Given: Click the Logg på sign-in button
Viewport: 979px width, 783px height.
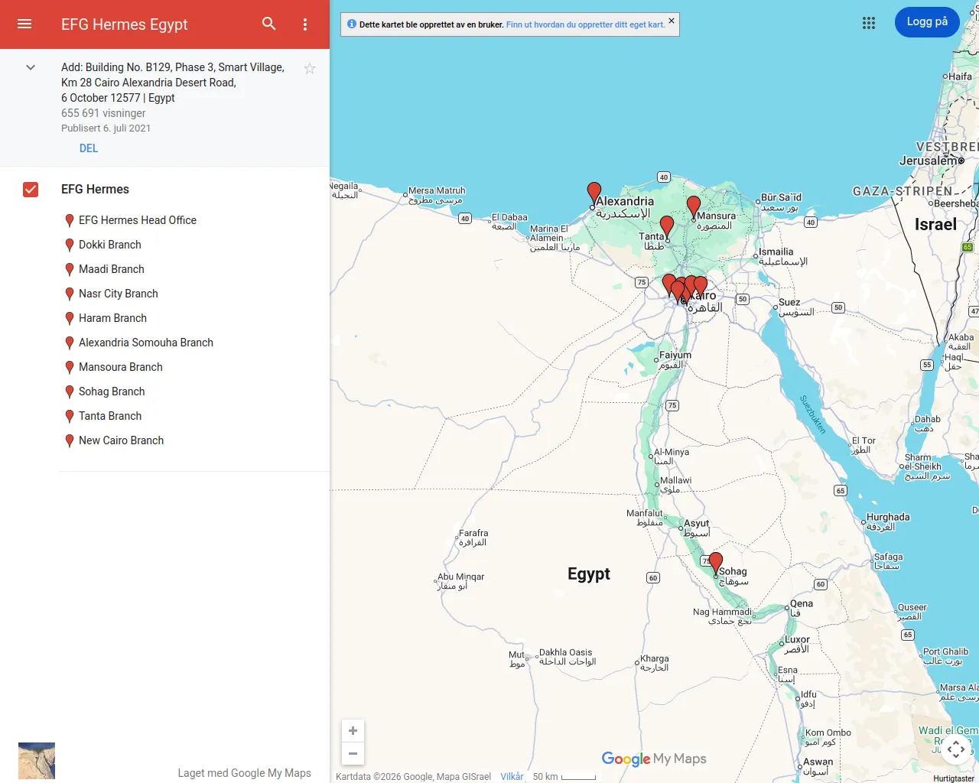Looking at the screenshot, I should pyautogui.click(x=927, y=22).
